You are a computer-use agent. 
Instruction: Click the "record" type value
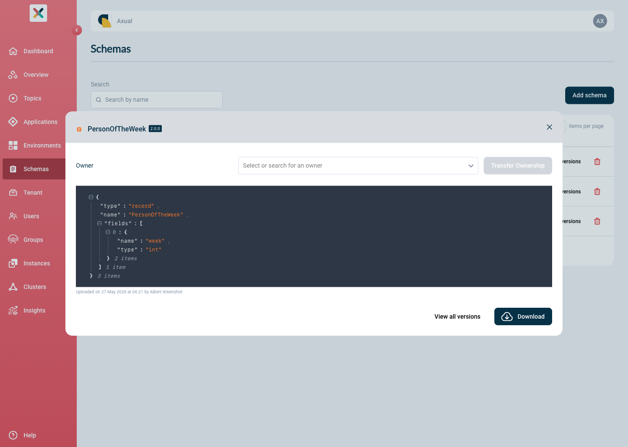[141, 206]
